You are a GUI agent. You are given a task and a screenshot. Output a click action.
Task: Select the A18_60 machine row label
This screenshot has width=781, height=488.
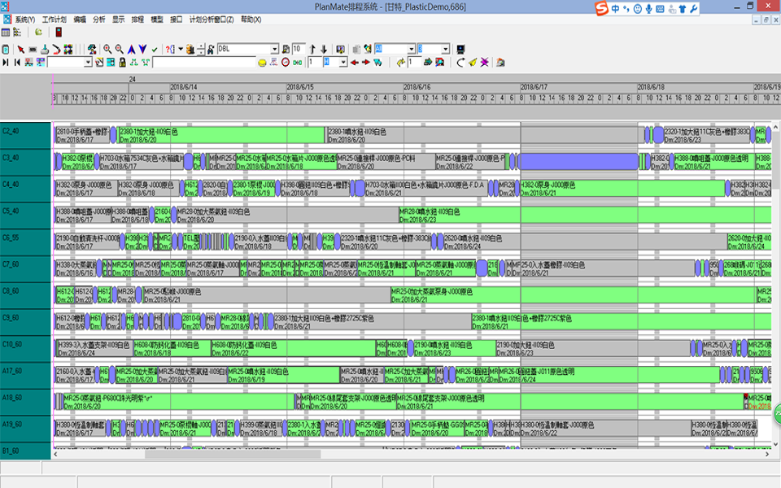coord(25,402)
